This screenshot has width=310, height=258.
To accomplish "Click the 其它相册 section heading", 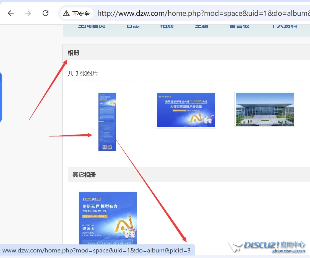I will point(84,175).
